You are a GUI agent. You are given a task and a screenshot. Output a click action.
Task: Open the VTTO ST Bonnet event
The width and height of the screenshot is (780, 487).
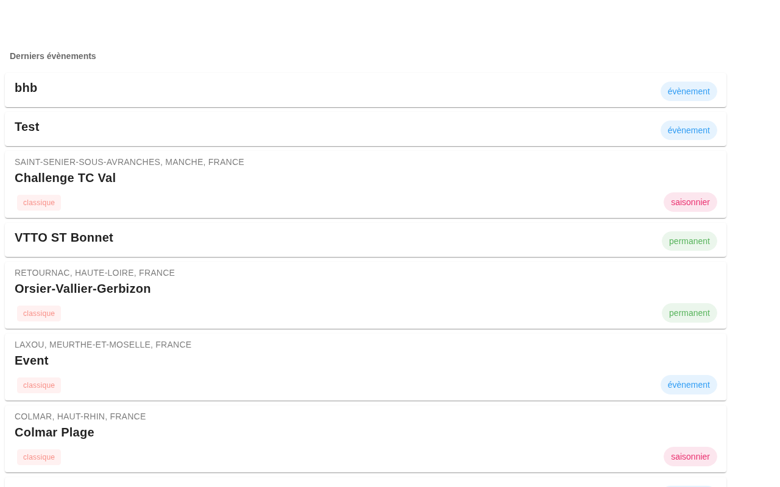point(64,238)
